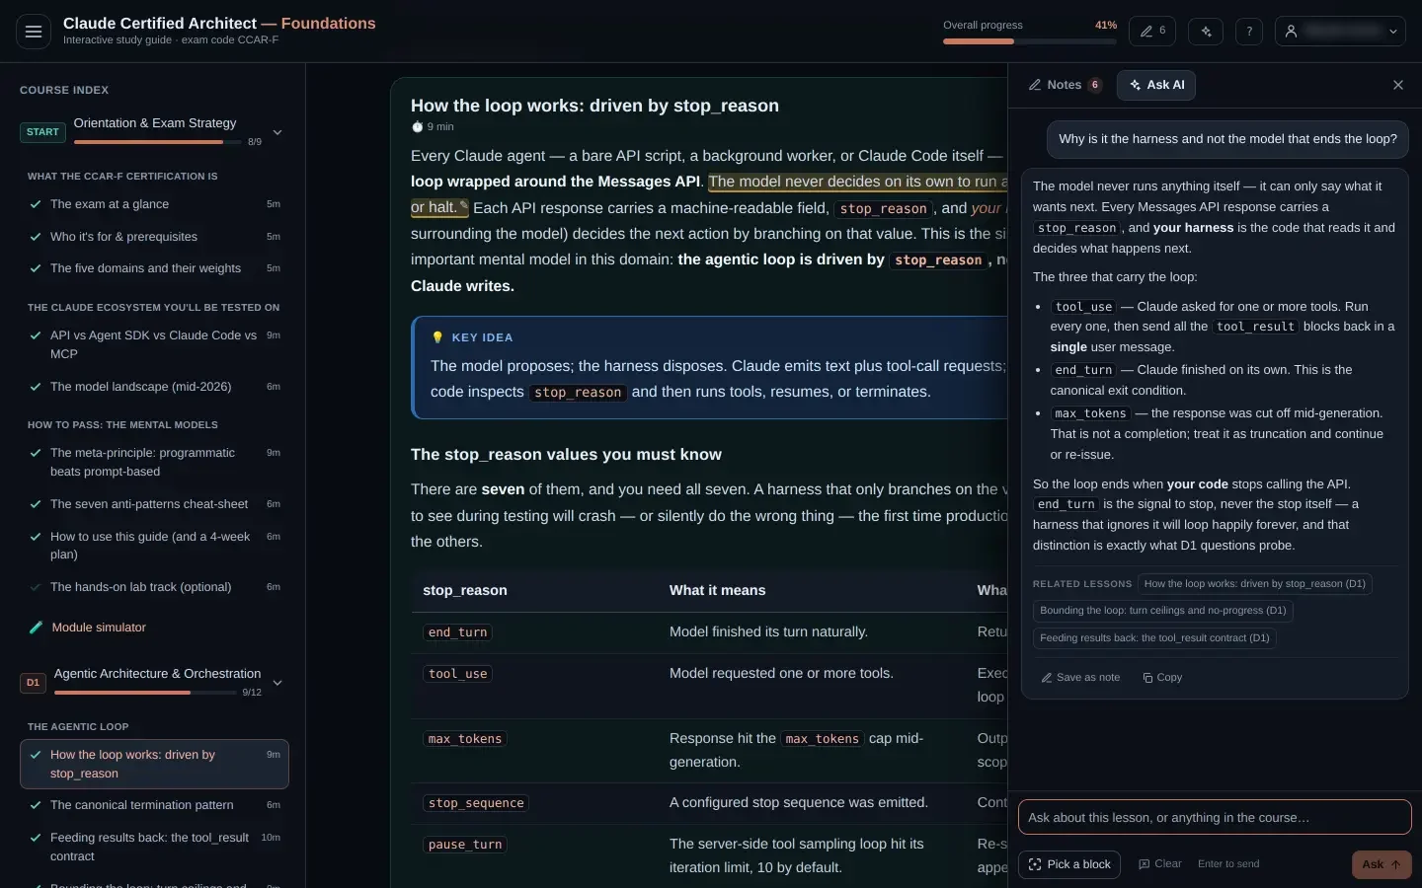Open lesson 'The exam at a glance'
This screenshot has width=1422, height=888.
pos(154,204)
